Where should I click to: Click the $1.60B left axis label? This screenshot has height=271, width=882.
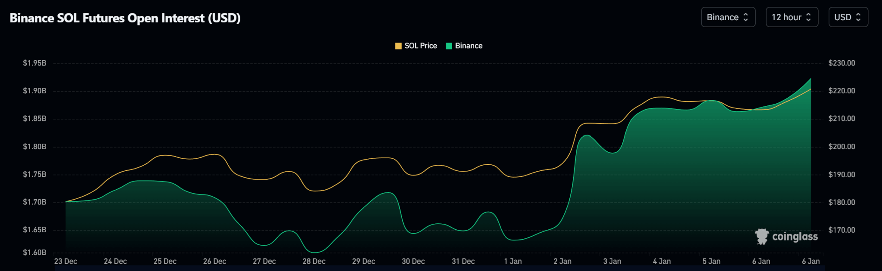(x=34, y=253)
